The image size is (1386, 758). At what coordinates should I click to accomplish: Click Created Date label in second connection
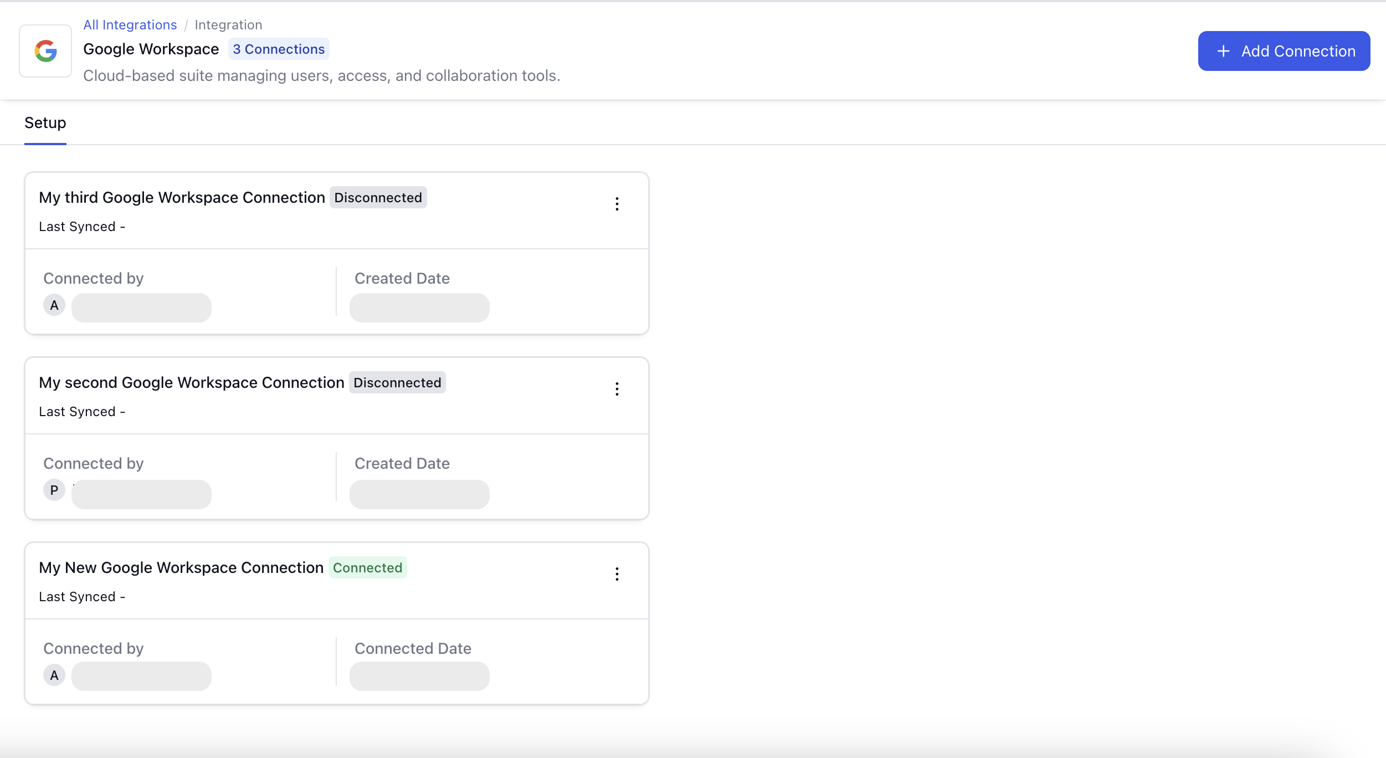pyautogui.click(x=402, y=463)
